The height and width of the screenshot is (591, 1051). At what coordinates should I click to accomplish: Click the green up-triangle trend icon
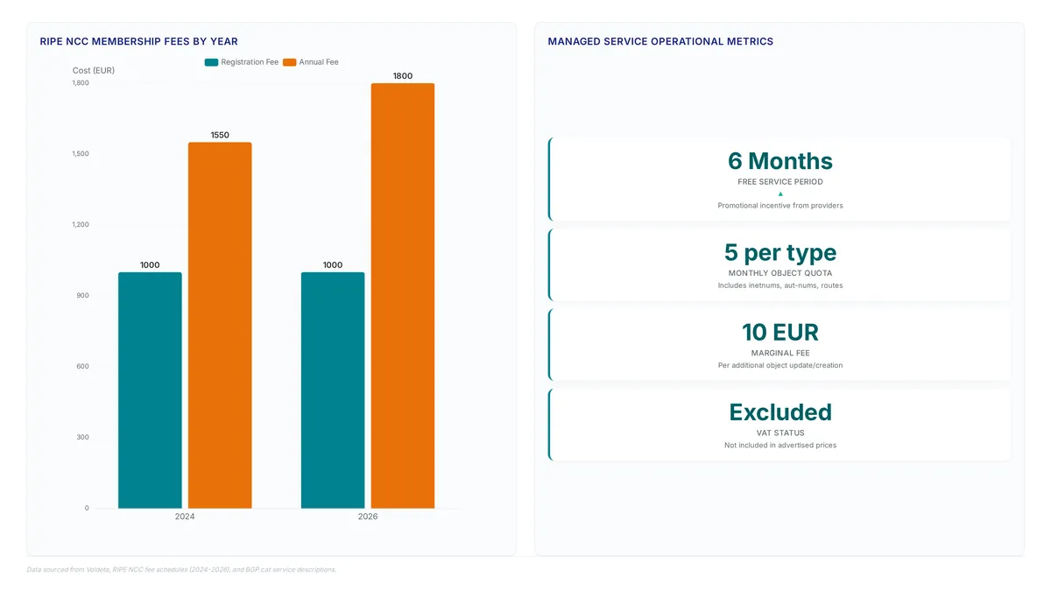tap(780, 194)
